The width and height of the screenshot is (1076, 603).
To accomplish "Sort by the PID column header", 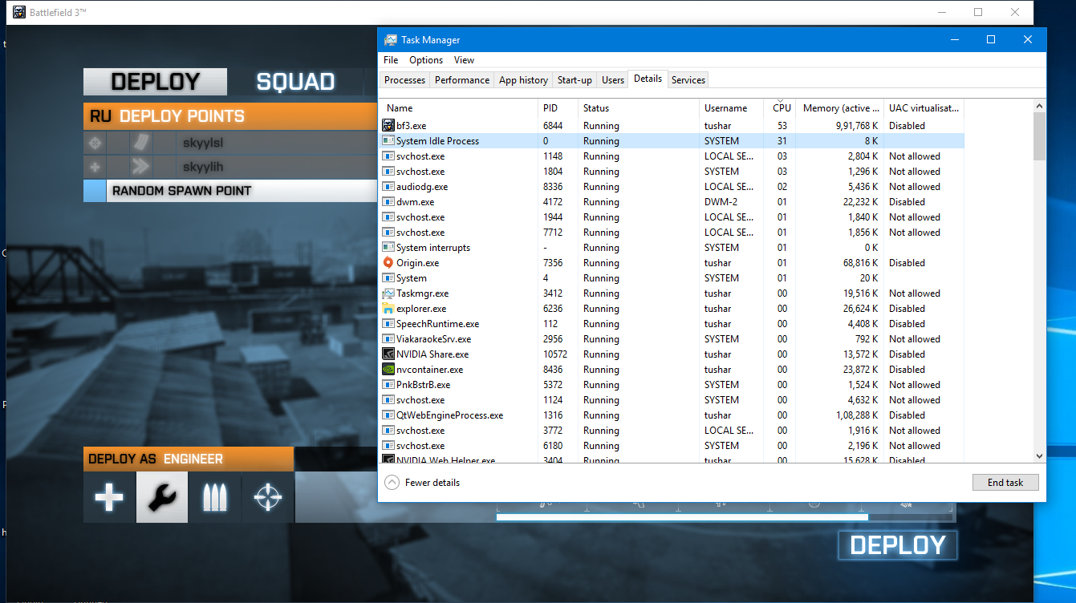I will 558,108.
